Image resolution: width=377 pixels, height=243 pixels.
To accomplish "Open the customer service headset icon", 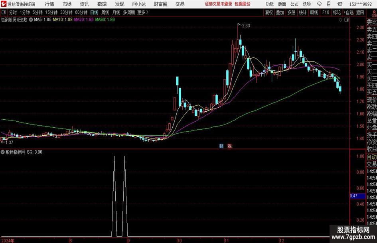I will pos(319,4).
